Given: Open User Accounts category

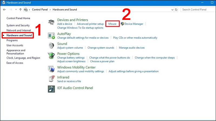Looking at the screenshot, I should [x=15, y=45].
